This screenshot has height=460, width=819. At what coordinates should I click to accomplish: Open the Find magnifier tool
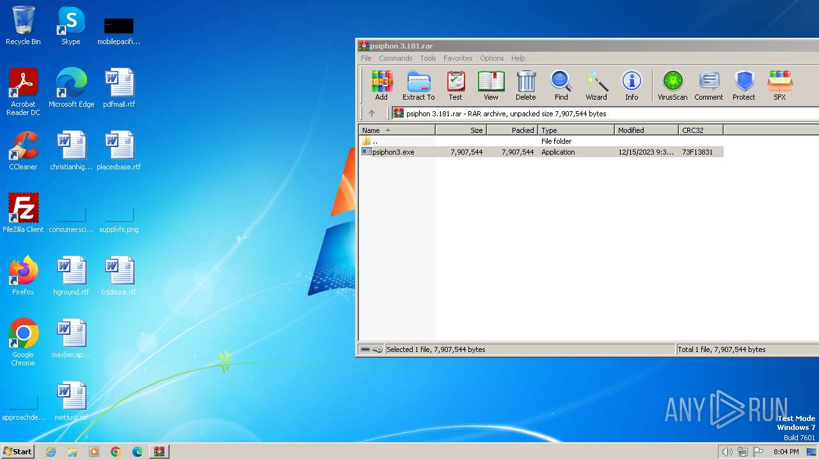(561, 86)
